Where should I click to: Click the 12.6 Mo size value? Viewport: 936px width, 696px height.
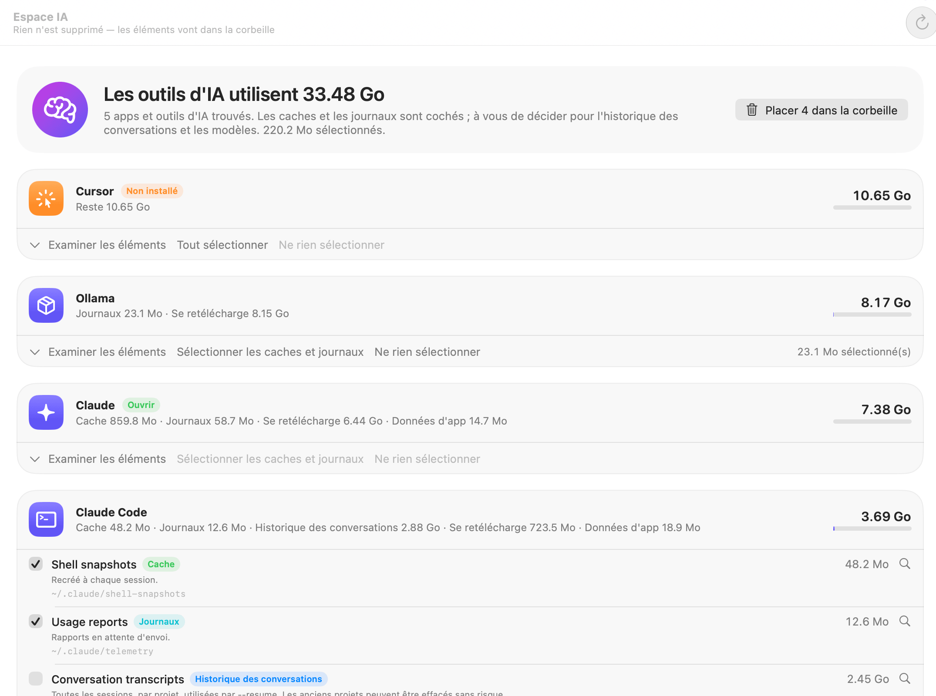click(x=867, y=622)
